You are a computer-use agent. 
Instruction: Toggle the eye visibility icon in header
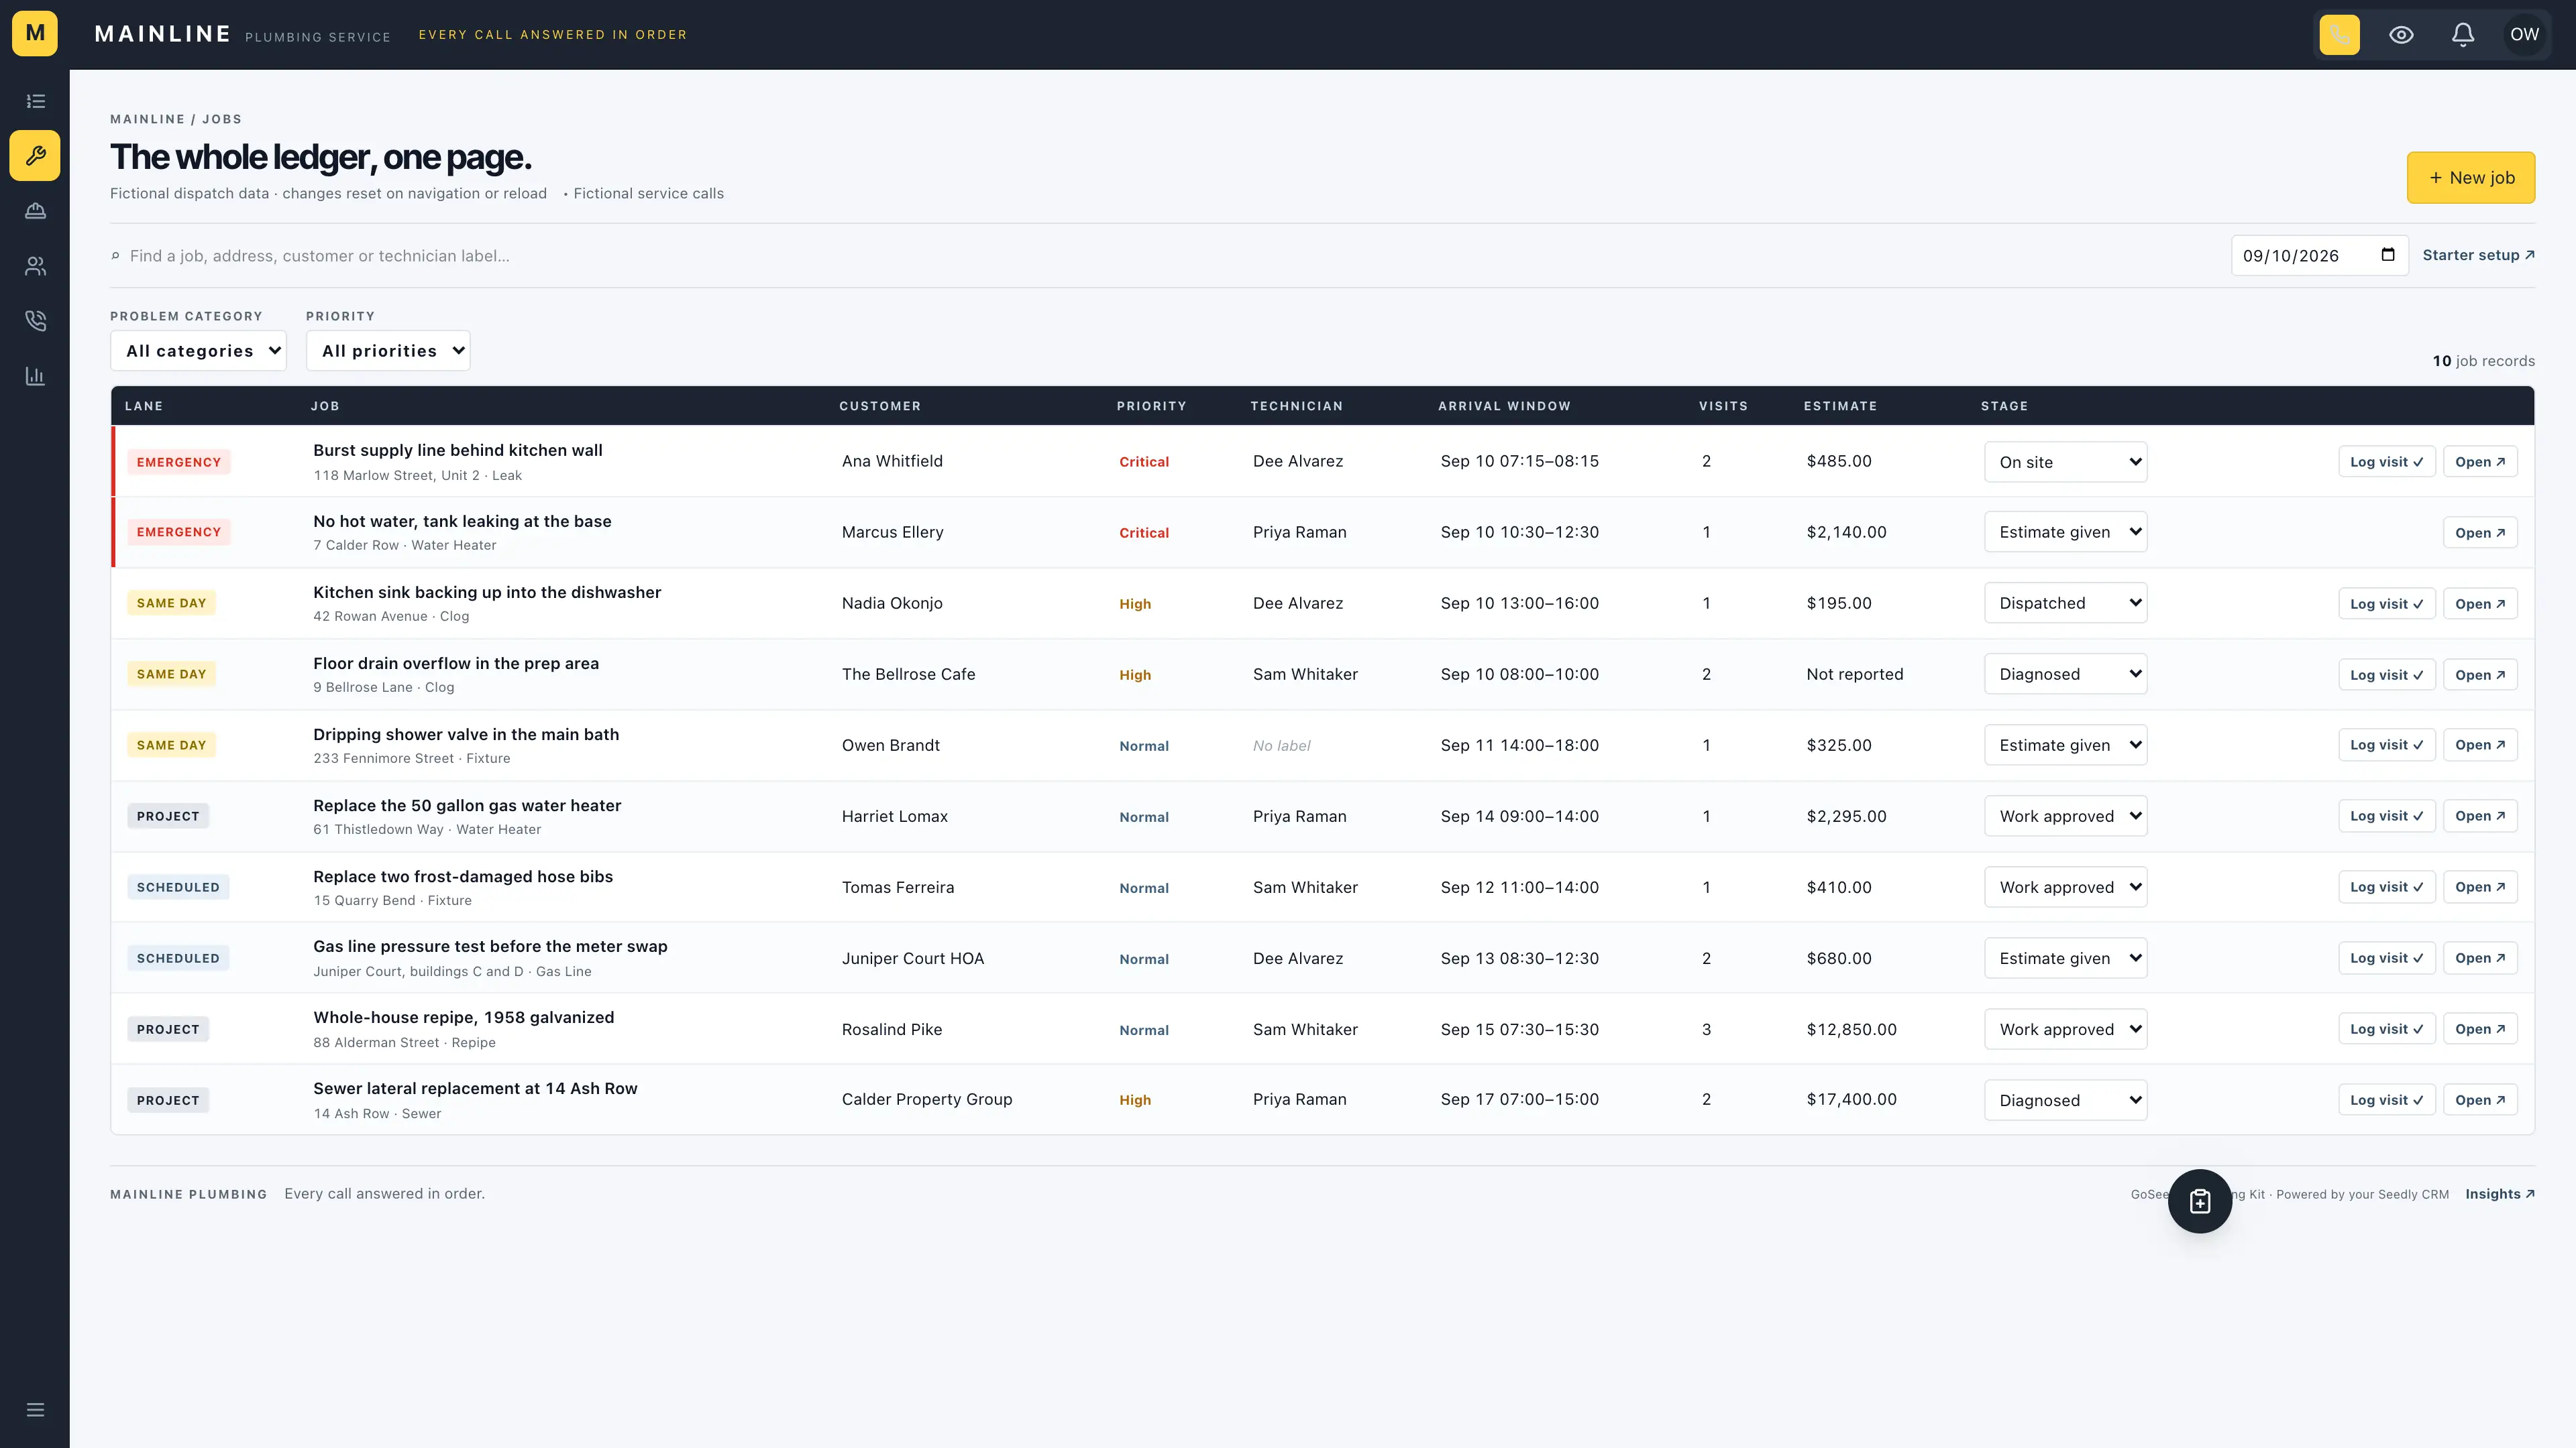(x=2401, y=34)
